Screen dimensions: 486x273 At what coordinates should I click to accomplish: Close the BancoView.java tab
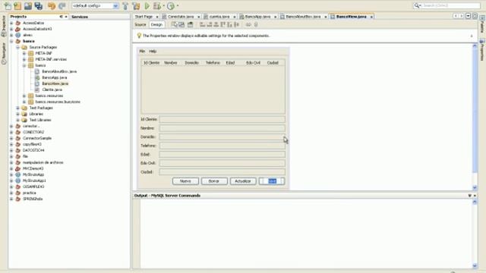coord(371,17)
